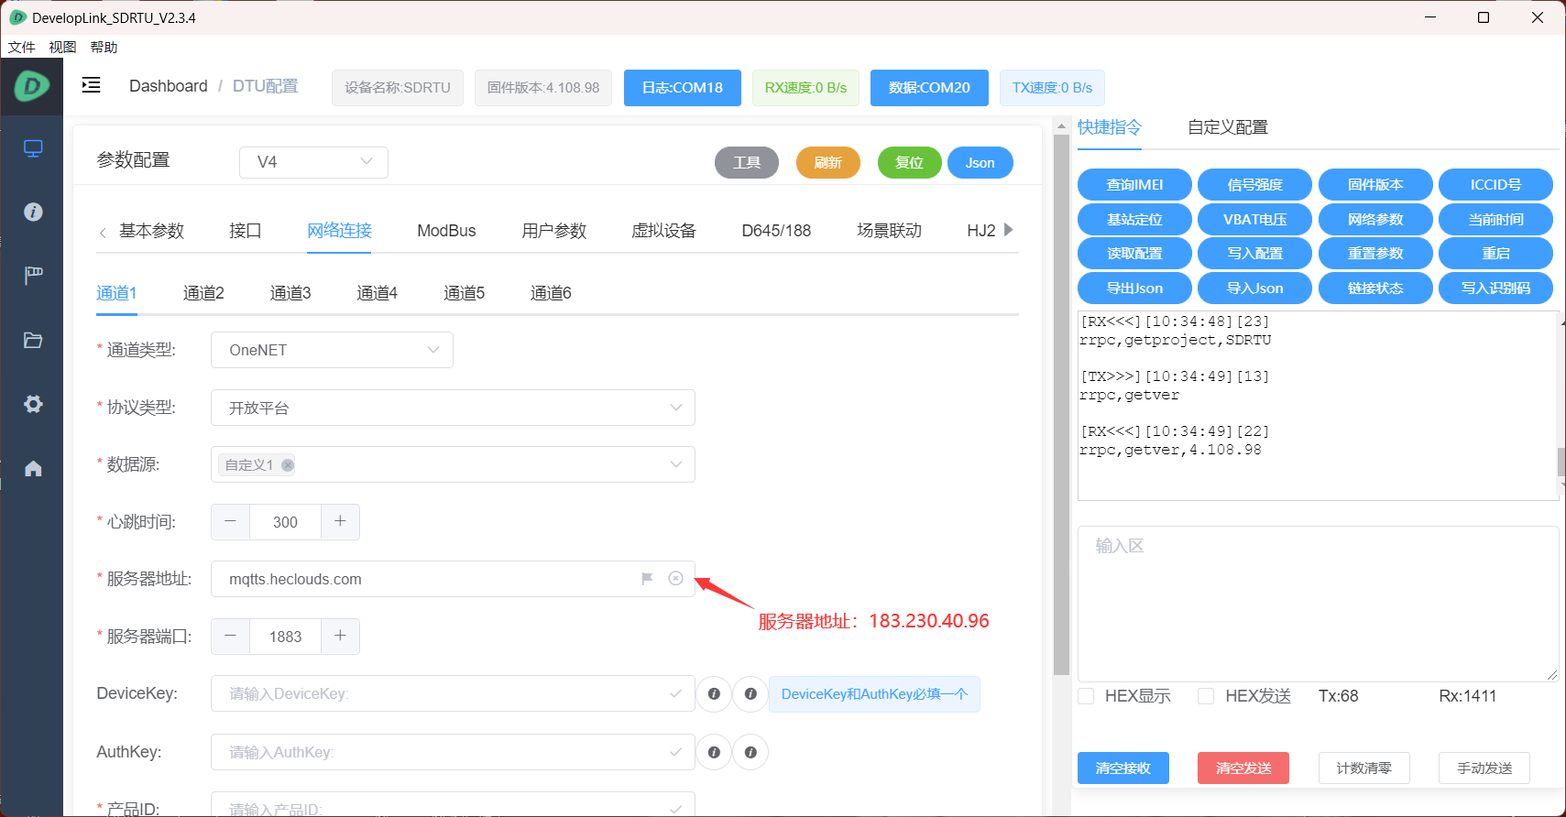Increase server port with plus button
Screen dimensions: 1566x817
(340, 636)
